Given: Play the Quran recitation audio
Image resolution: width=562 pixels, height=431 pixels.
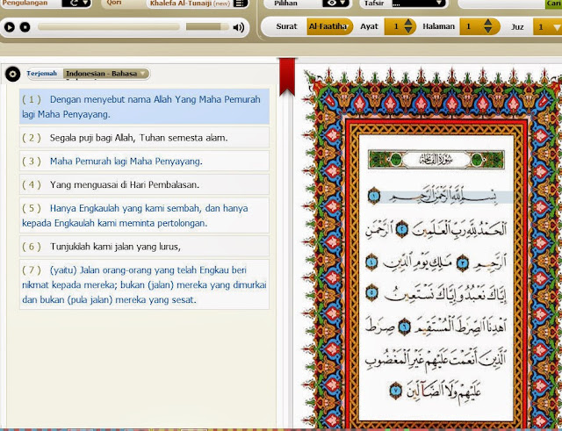Looking at the screenshot, I should 10,27.
